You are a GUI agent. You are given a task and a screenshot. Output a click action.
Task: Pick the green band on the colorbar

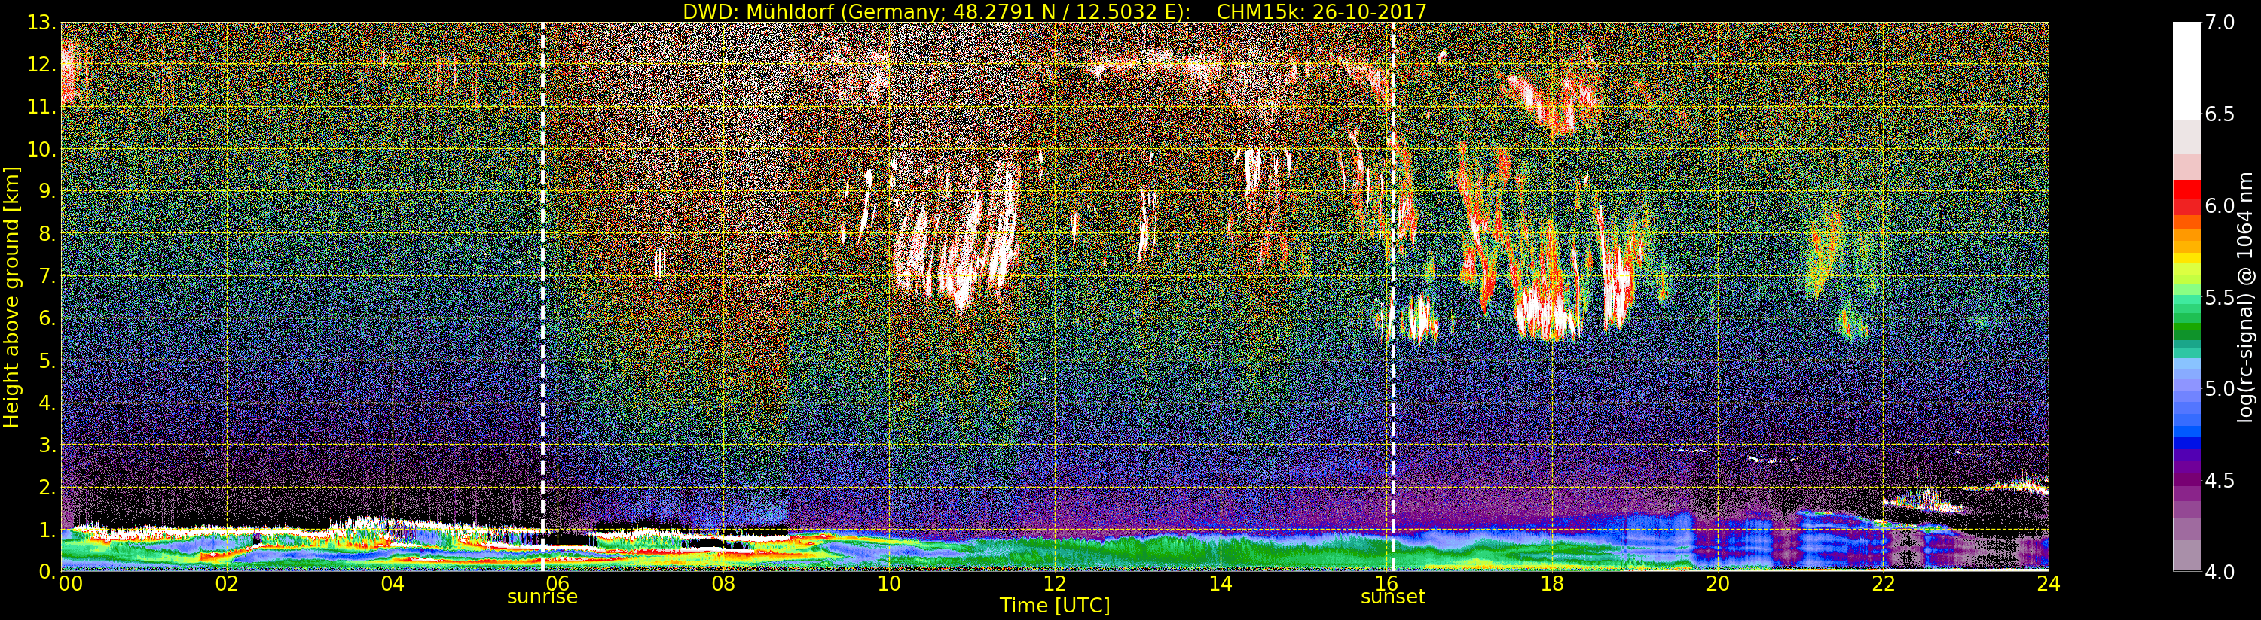2186,330
